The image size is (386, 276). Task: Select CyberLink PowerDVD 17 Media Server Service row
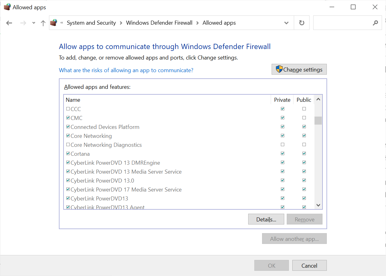[x=189, y=190]
